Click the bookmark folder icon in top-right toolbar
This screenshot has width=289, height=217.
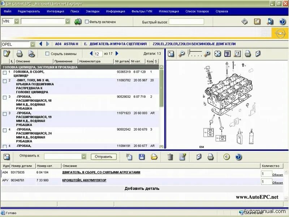[x=257, y=22]
